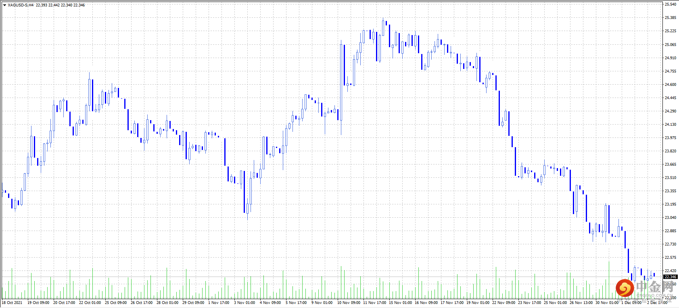Viewport: 679px width, 308px height.
Task: Select the 23 Nov 17:00 time label
Action: coord(530,303)
